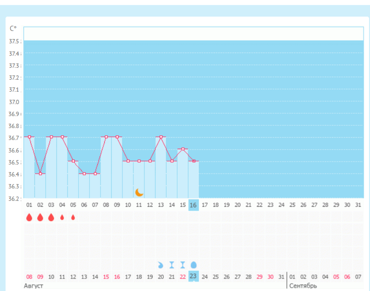Click the large blood drop under day 01
The height and width of the screenshot is (291, 370).
coord(29,217)
